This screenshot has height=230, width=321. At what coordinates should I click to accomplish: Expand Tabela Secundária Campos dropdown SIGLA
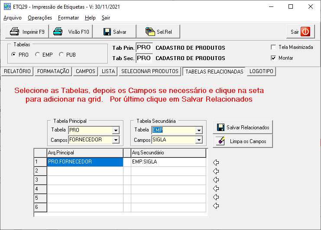tap(199, 140)
